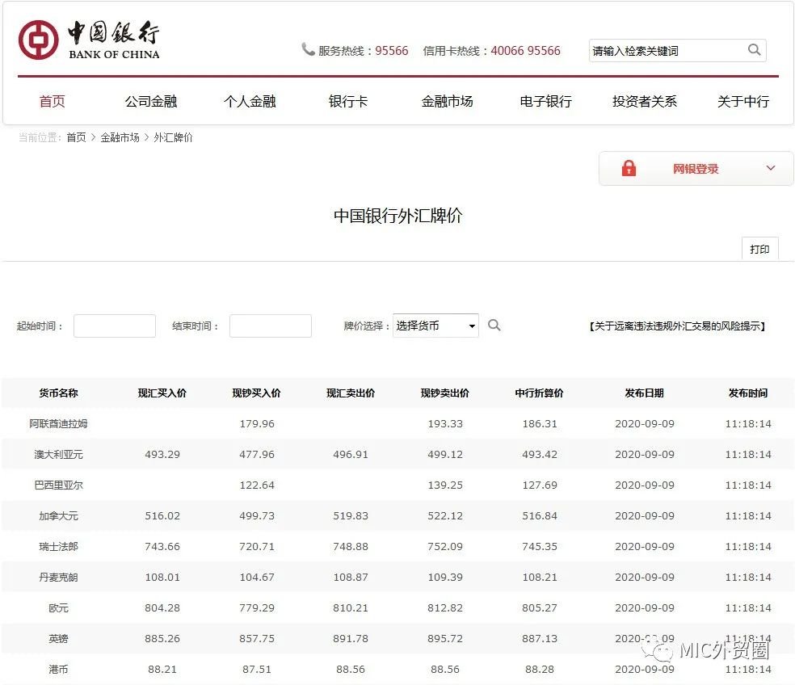Viewport: 795px width, 685px height.
Task: Click the 起始时间 input field
Action: point(114,326)
